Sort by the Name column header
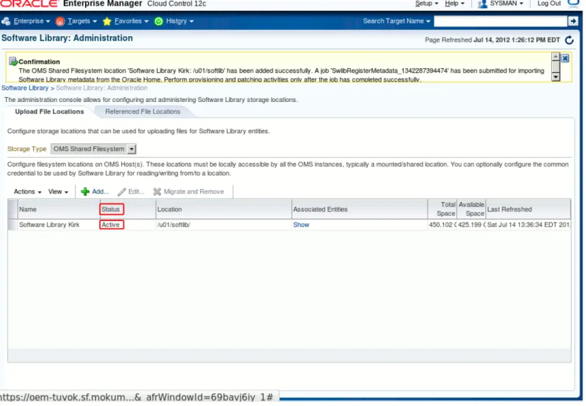This screenshot has width=586, height=406. (x=59, y=210)
